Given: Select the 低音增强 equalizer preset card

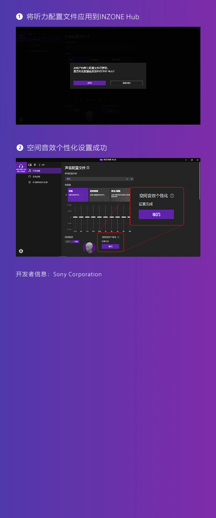Looking at the screenshot, I should 99,195.
